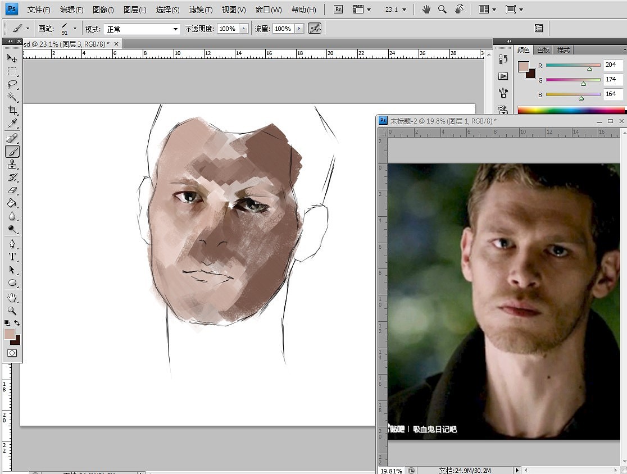Screen dimensions: 627x474
Task: Select the Rectangular Marquee tool
Action: tap(12, 71)
